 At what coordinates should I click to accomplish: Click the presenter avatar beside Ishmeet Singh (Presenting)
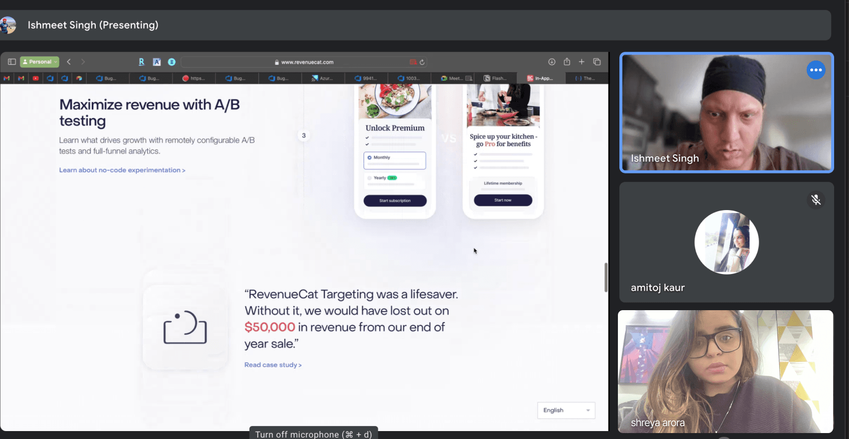(x=8, y=25)
